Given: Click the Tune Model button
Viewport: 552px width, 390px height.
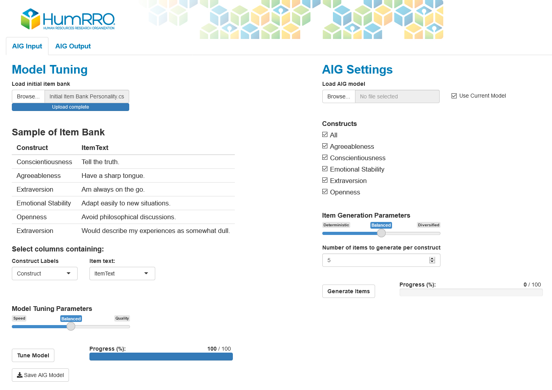Looking at the screenshot, I should point(33,355).
